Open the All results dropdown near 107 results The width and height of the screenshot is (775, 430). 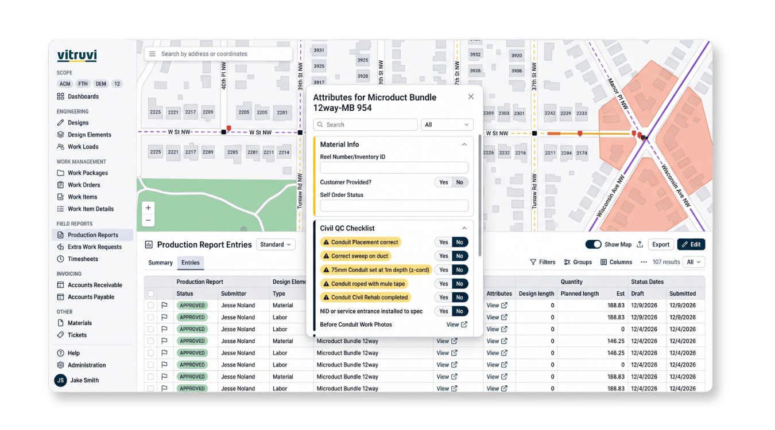(x=695, y=262)
